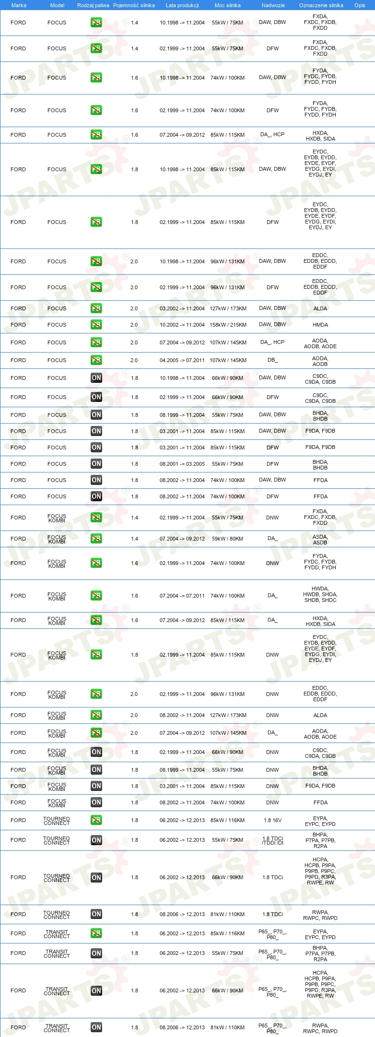375x1037 pixels.
Task: Select the ON icon in the Focus Kombi 85kW/115KM F9DA row
Action: coord(96,786)
